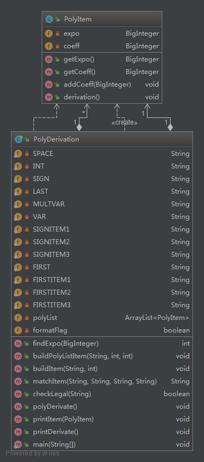Select the SIGN field
This screenshot has width=204, height=462.
pos(102,179)
